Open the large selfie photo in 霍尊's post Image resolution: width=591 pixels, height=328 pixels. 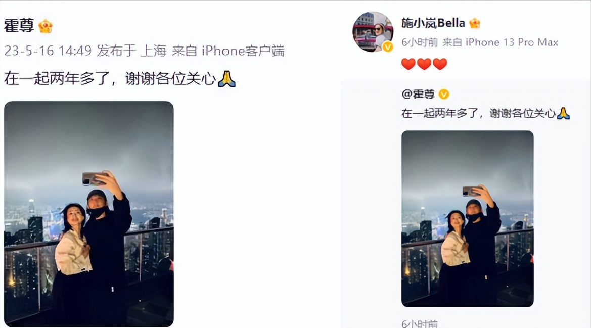click(89, 214)
